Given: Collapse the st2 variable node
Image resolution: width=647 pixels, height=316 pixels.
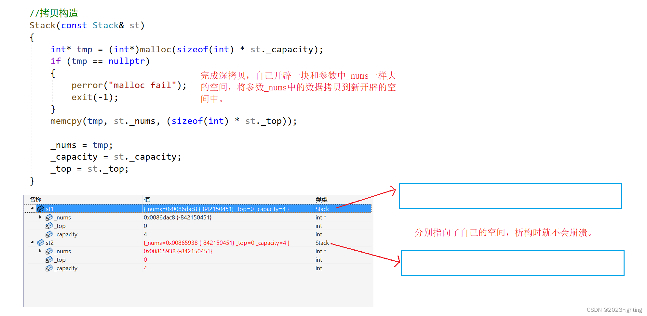Looking at the screenshot, I should tap(32, 242).
